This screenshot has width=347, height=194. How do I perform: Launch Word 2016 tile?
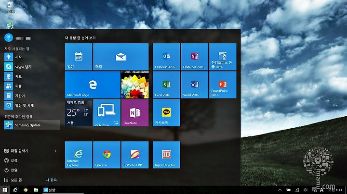195,85
